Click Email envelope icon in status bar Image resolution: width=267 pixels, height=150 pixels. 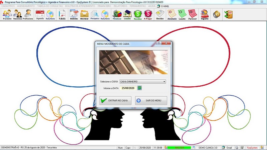coord(223,148)
